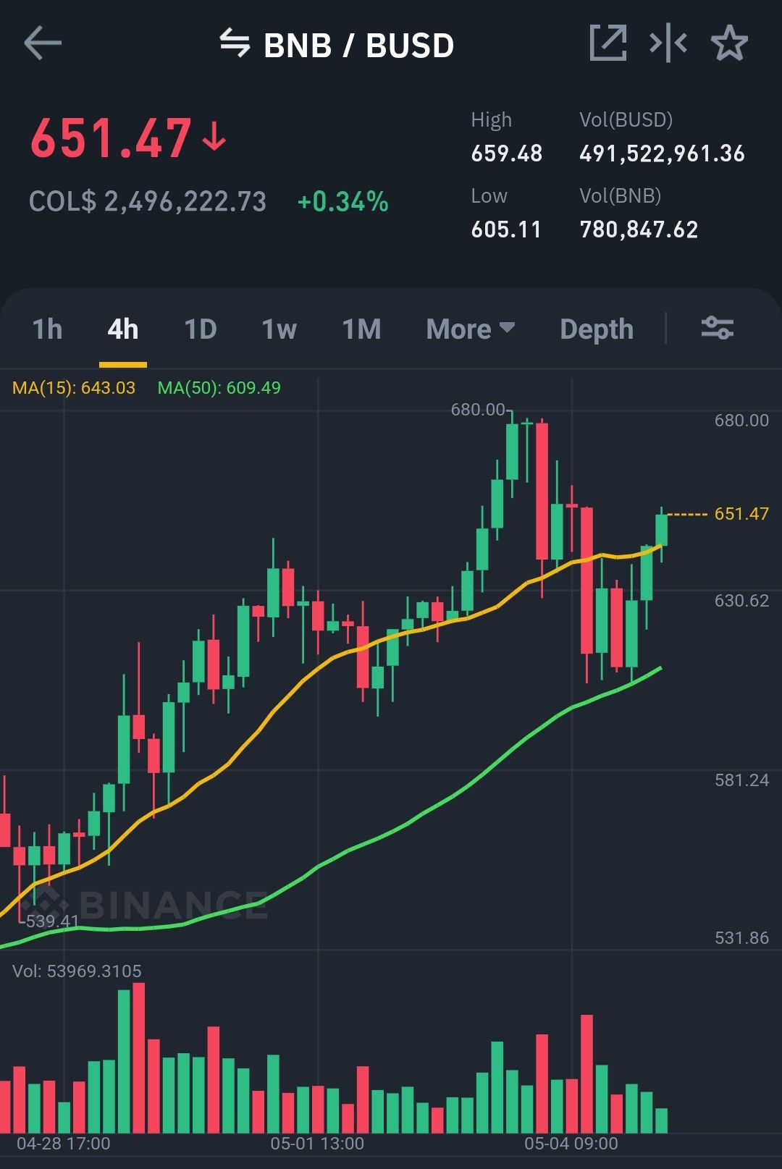Expand the More intervals dropdown
The image size is (782, 1169).
(471, 329)
